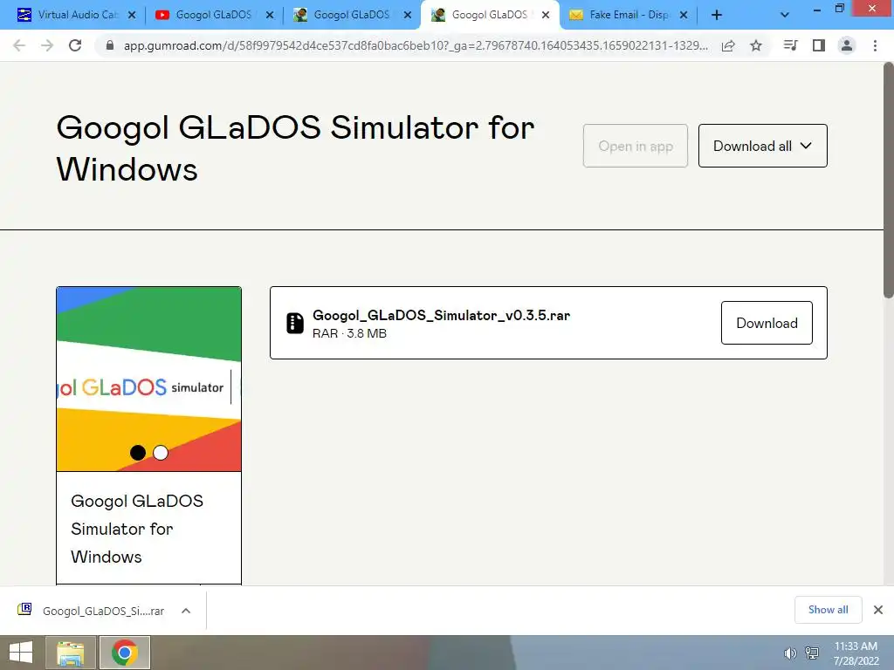Click product card title Googol GLaDOS Simulator
Viewport: 894px width, 670px height.
(137, 529)
